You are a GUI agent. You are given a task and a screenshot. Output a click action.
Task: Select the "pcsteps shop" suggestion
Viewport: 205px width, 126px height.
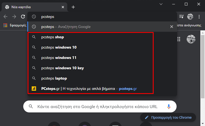[x=52, y=37]
